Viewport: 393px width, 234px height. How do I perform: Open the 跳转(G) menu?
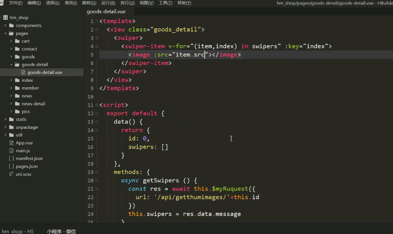[x=89, y=3]
